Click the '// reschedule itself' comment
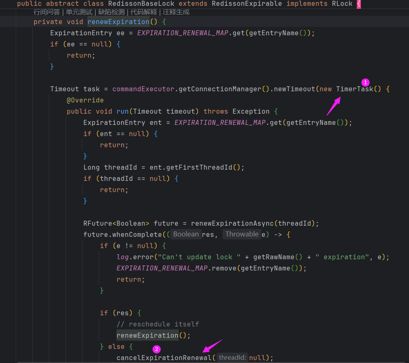The image size is (409, 363). [158, 324]
